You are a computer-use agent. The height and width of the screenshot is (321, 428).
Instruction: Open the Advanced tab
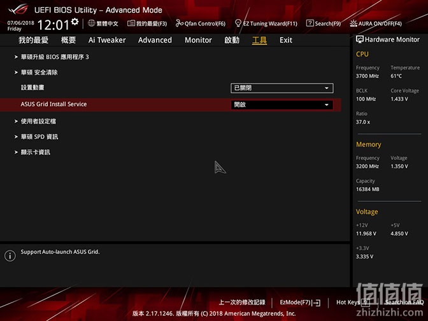[155, 40]
